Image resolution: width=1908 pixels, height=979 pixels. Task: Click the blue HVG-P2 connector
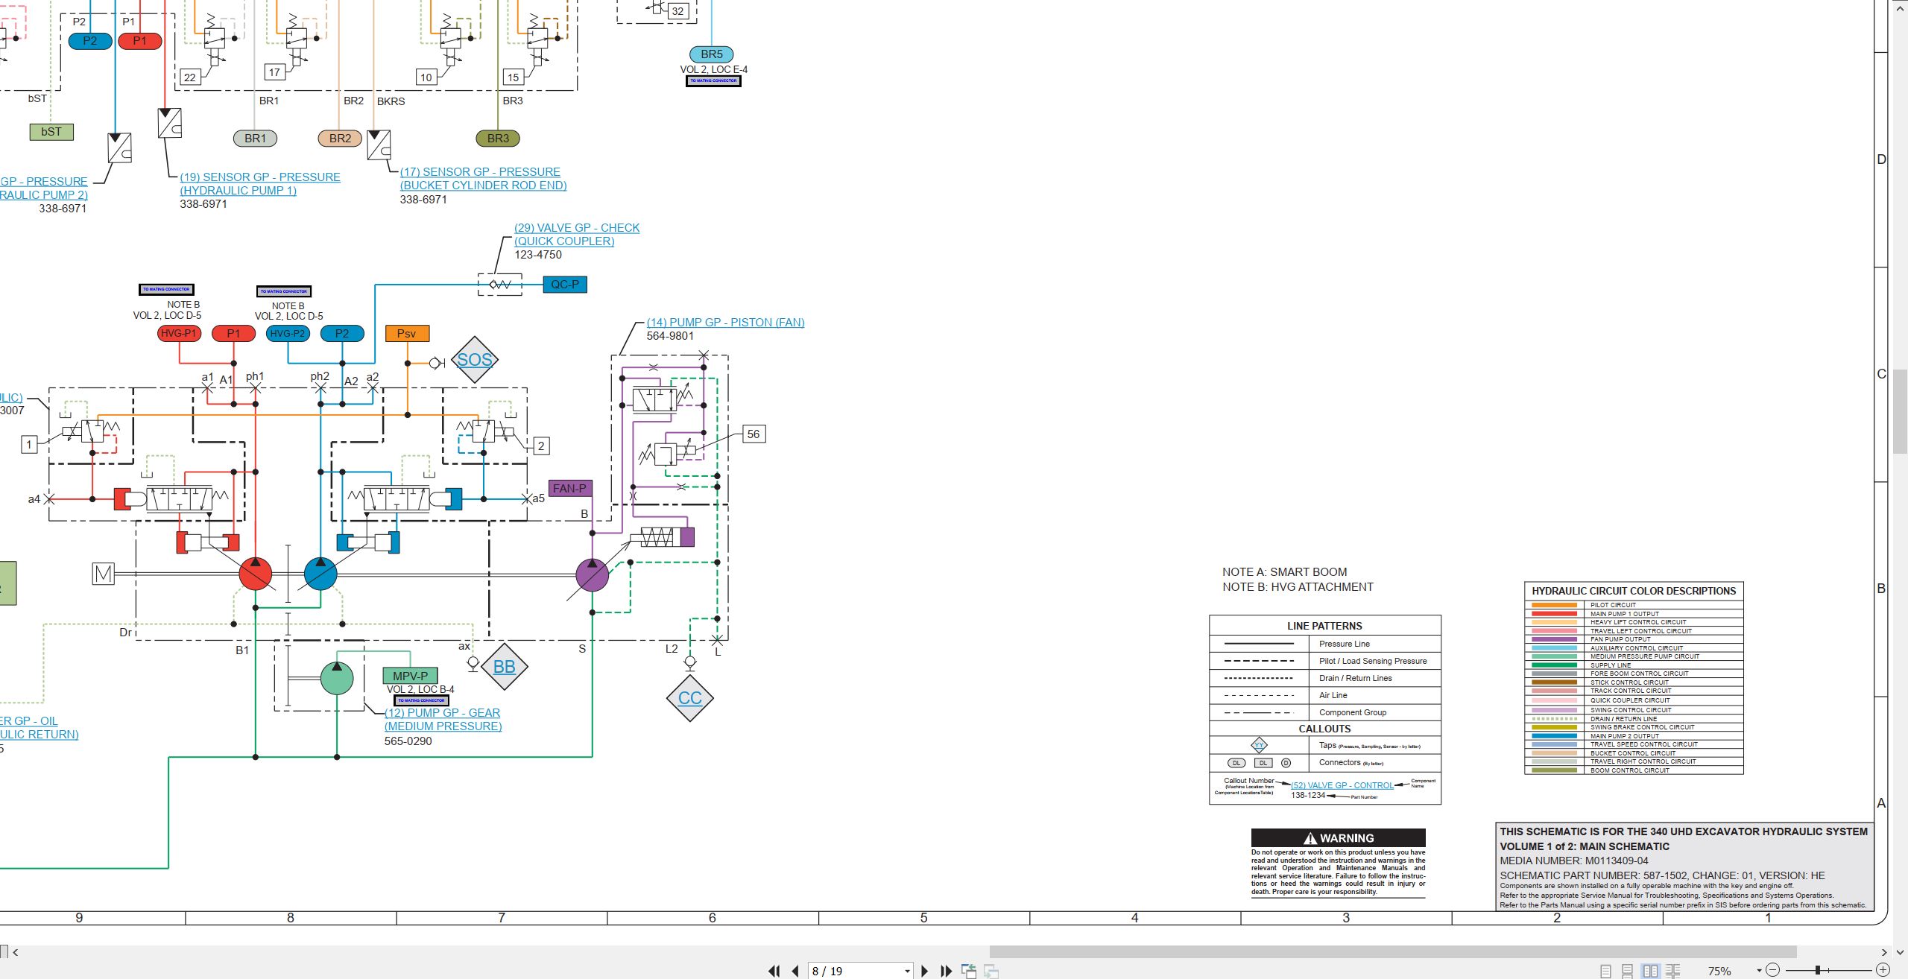tap(288, 333)
